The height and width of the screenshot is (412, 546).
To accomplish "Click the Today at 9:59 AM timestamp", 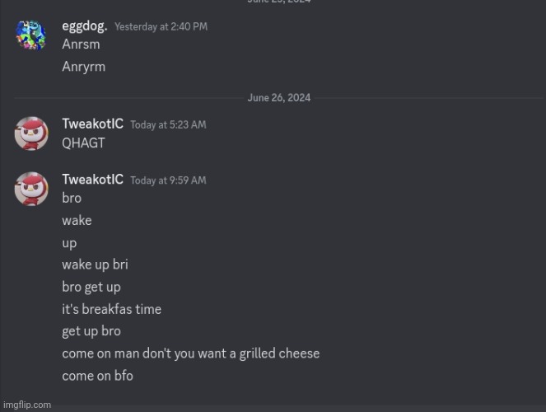I will click(168, 180).
